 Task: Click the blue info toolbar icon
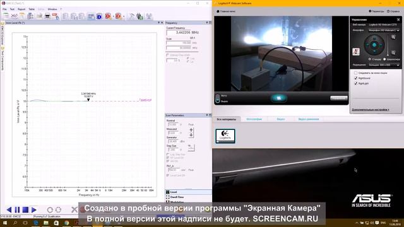pos(99,16)
